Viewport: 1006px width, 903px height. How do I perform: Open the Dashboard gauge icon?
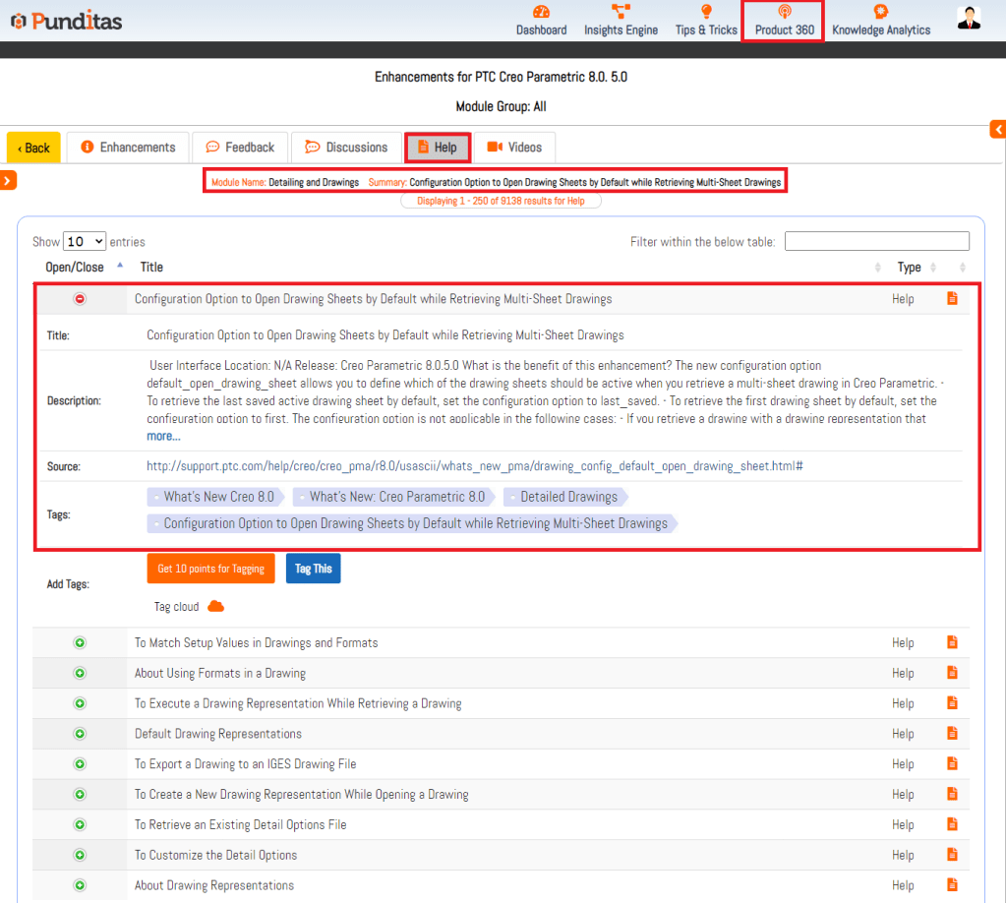tap(541, 12)
